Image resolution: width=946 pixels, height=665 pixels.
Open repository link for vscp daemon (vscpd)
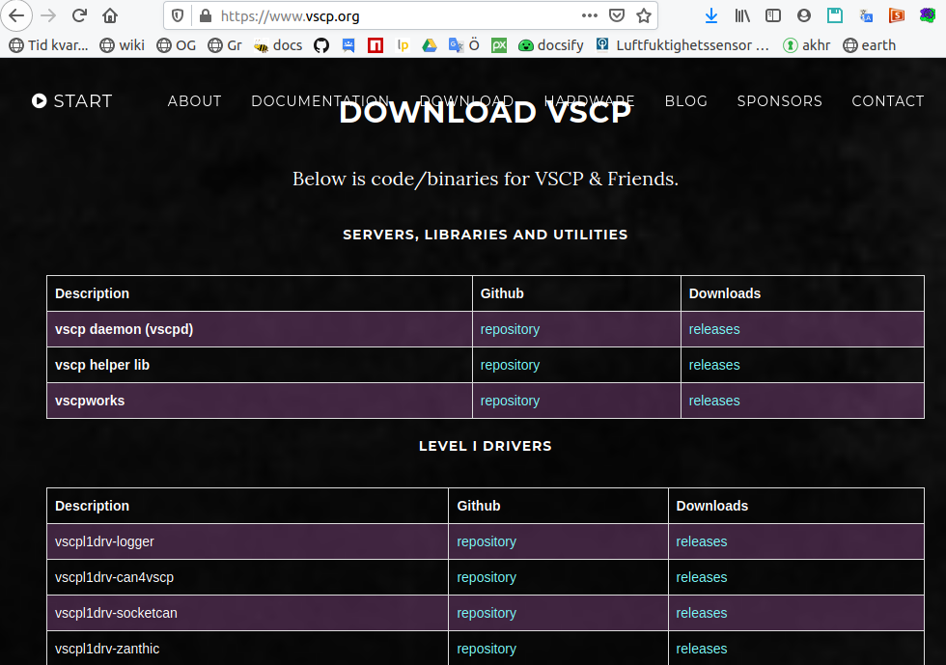point(510,329)
